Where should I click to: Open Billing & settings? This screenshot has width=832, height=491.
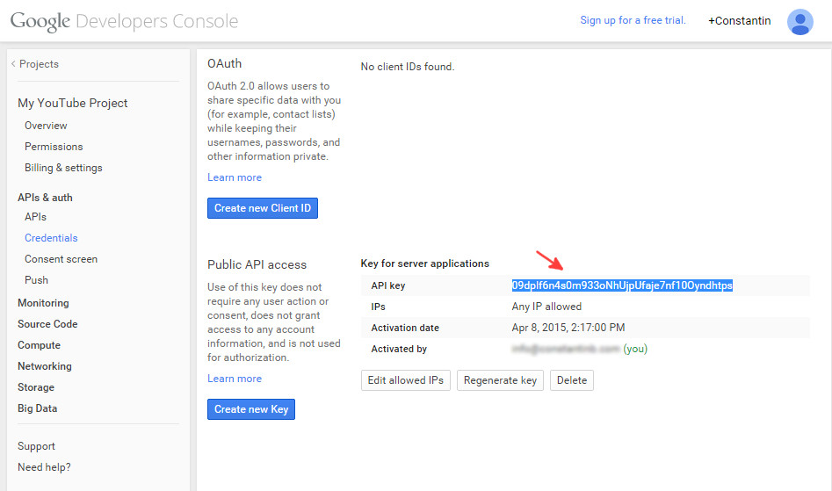pos(63,168)
